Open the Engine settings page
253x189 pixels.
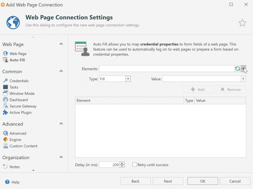pos(15,139)
